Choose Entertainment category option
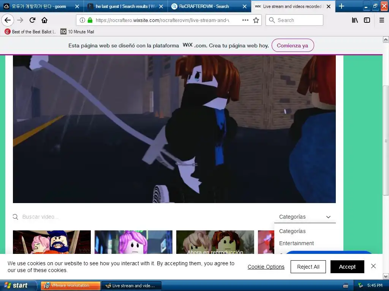Image resolution: width=389 pixels, height=291 pixels. pyautogui.click(x=305, y=243)
